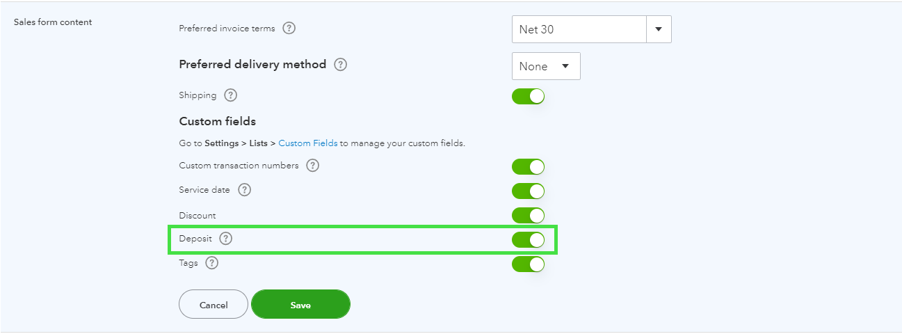
Task: Disable the Deposit toggle
Action: (x=528, y=240)
